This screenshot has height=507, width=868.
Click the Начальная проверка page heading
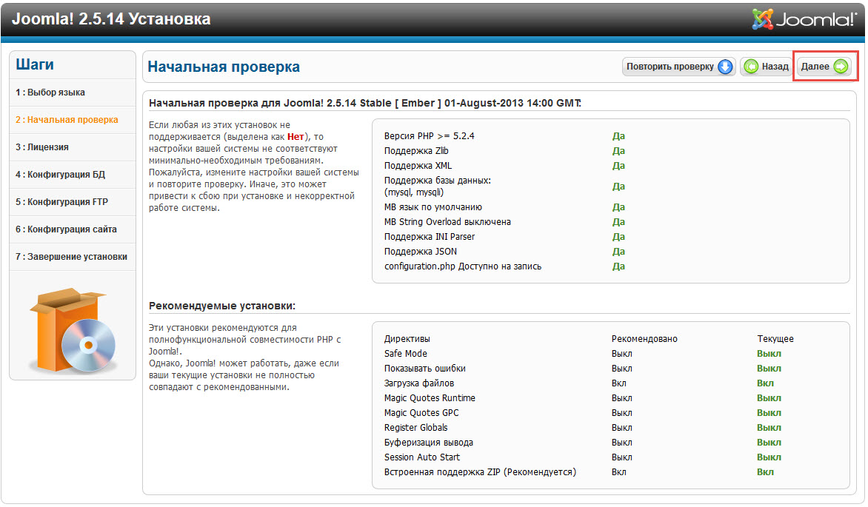point(224,67)
